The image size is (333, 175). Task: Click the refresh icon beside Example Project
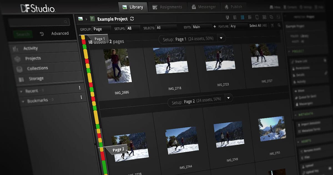coord(132,19)
